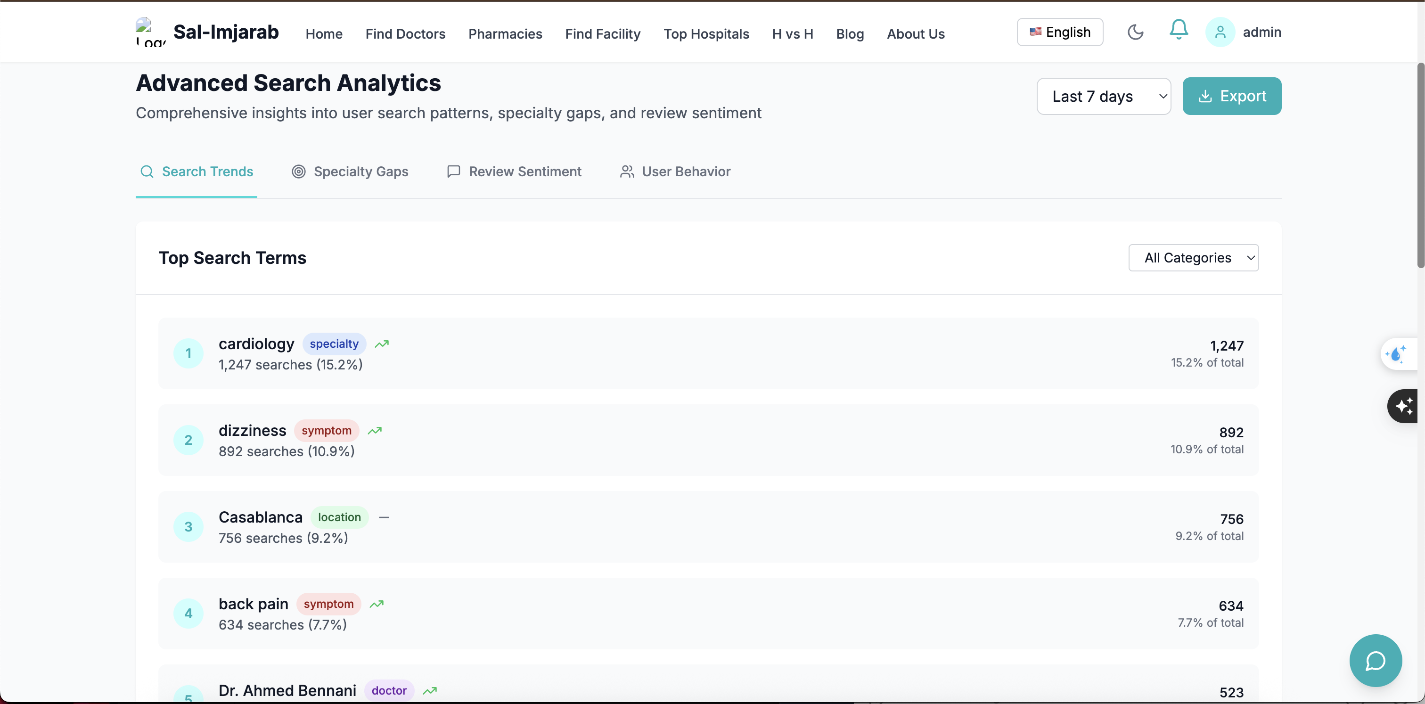Viewport: 1425px width, 704px height.
Task: Export the analytics report
Action: click(1231, 96)
